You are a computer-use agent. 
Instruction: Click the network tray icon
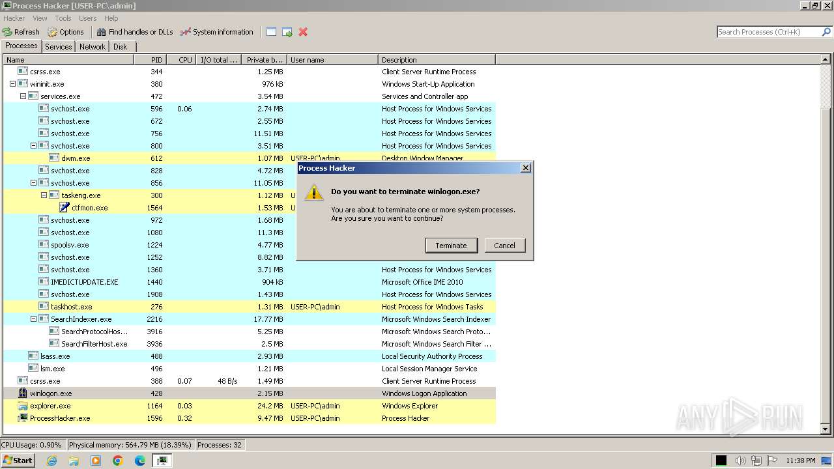[756, 461]
